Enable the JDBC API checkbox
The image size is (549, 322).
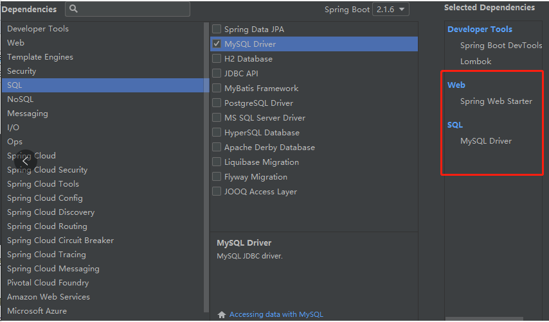coord(217,73)
